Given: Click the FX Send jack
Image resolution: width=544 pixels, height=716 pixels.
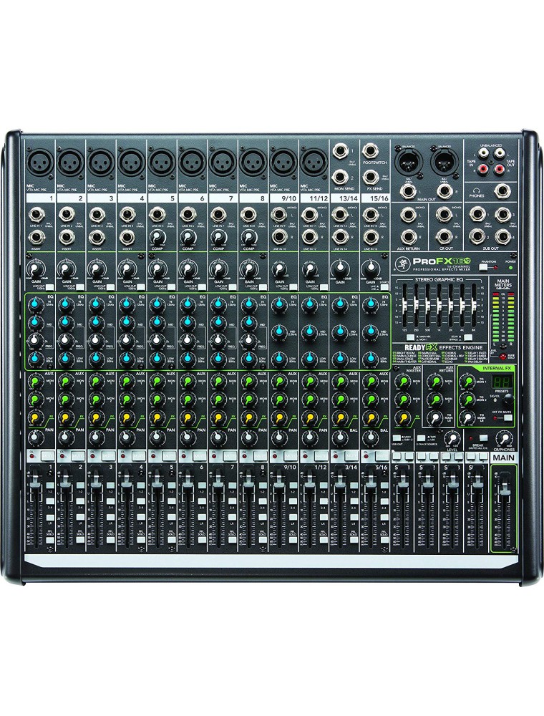Looking at the screenshot, I should (369, 177).
